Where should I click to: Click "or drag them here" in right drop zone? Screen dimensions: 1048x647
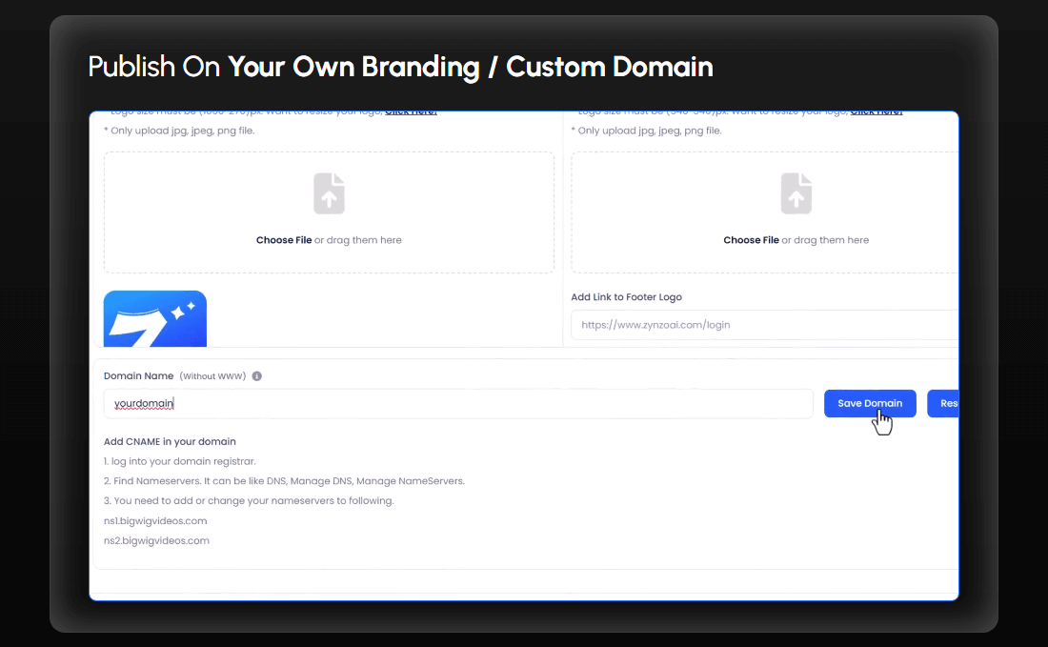click(825, 240)
